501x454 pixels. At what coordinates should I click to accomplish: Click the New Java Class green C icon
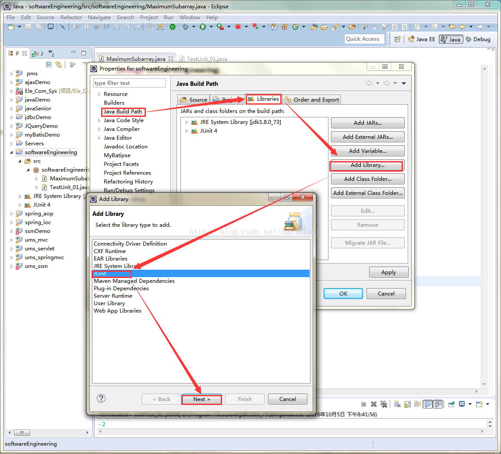296,27
